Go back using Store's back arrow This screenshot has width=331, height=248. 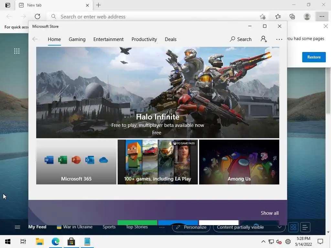click(x=35, y=39)
